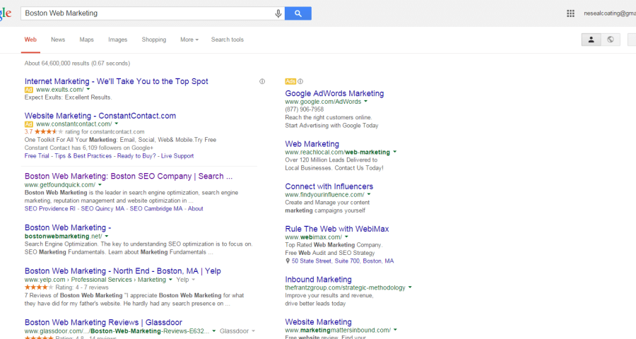Hide personal results globe icon
636x339 pixels.
pyautogui.click(x=611, y=40)
